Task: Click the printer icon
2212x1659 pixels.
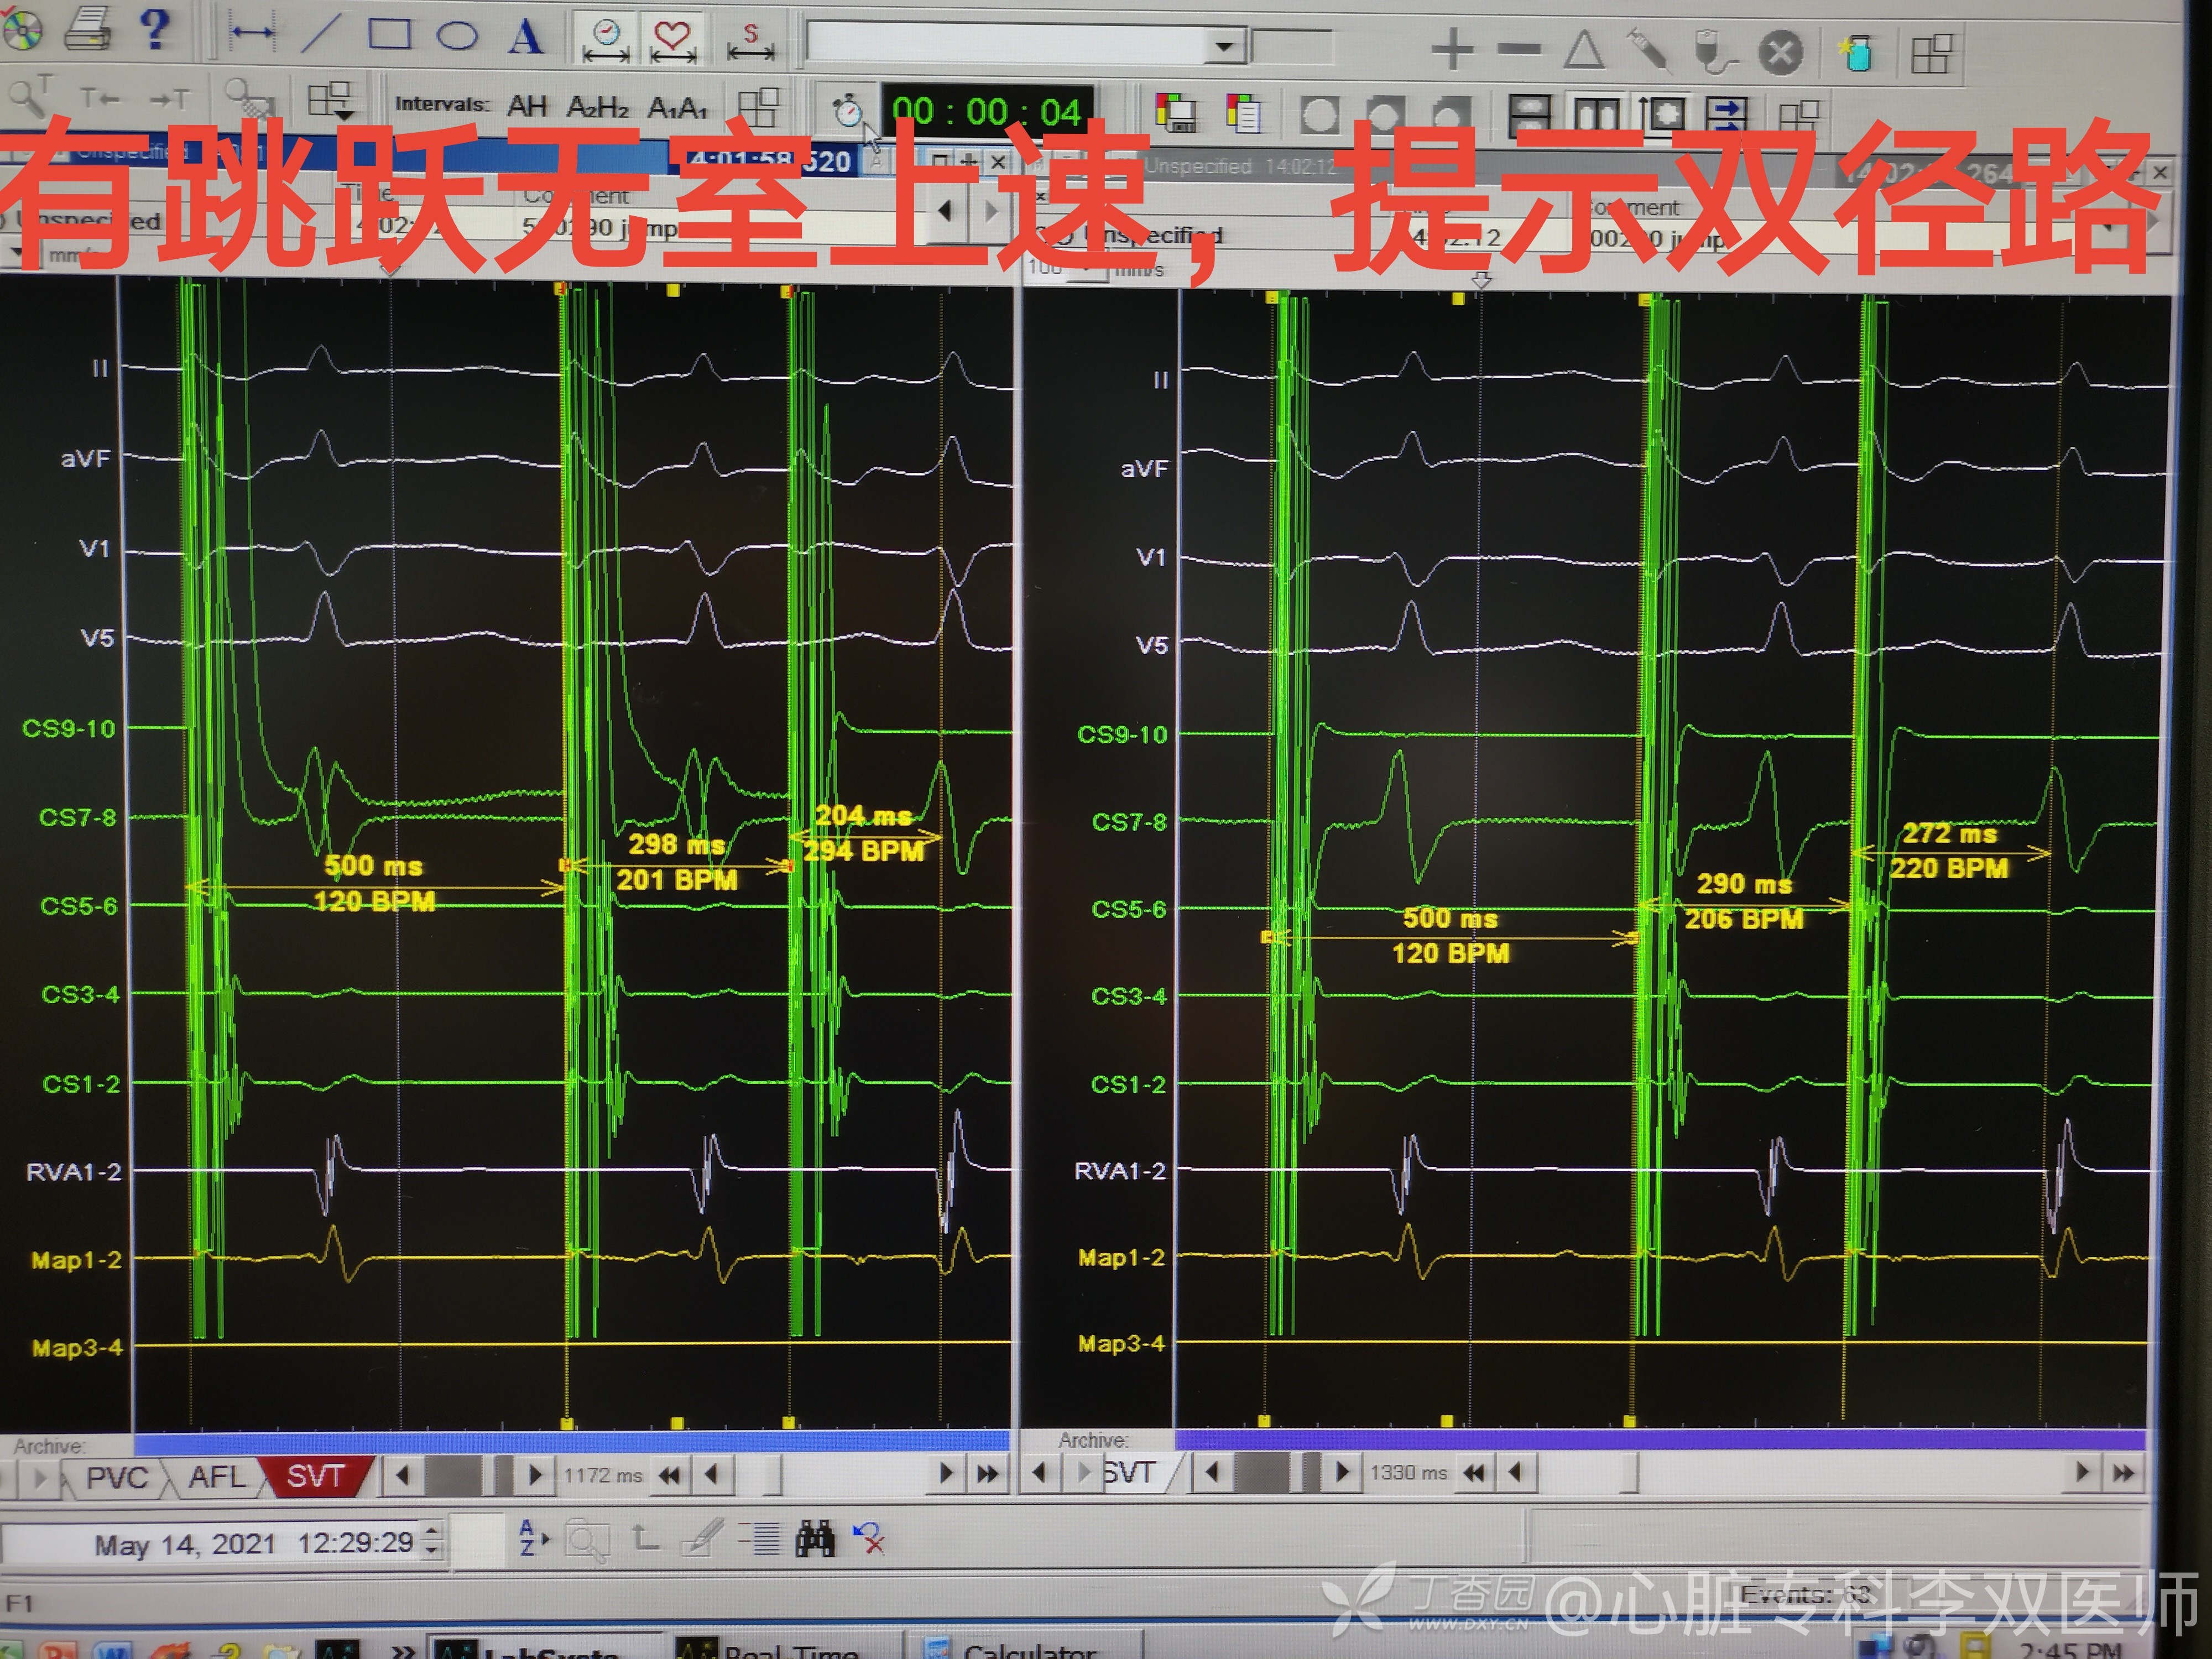Action: (88, 28)
